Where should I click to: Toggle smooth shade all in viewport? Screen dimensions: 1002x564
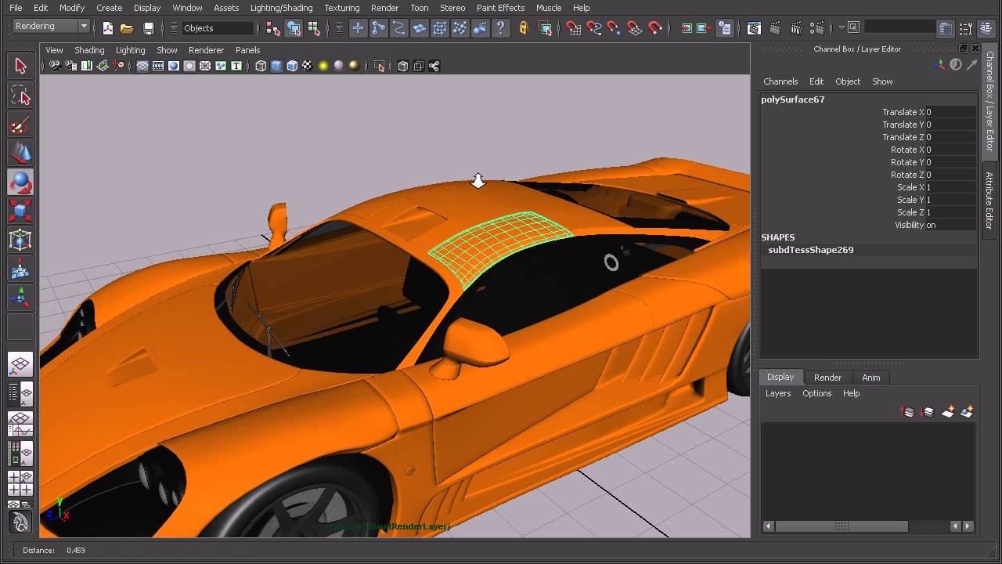tap(276, 67)
